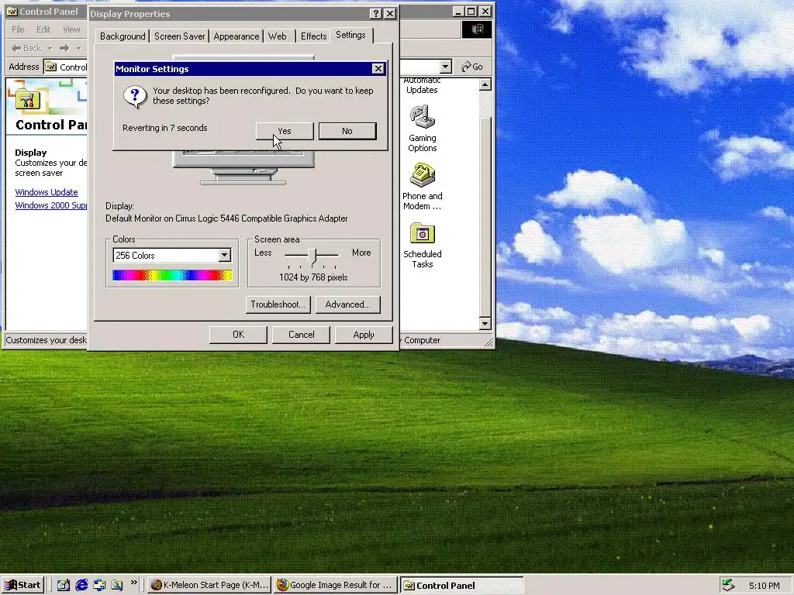This screenshot has height=595, width=794.
Task: Open the Windows Update link
Action: coord(47,192)
